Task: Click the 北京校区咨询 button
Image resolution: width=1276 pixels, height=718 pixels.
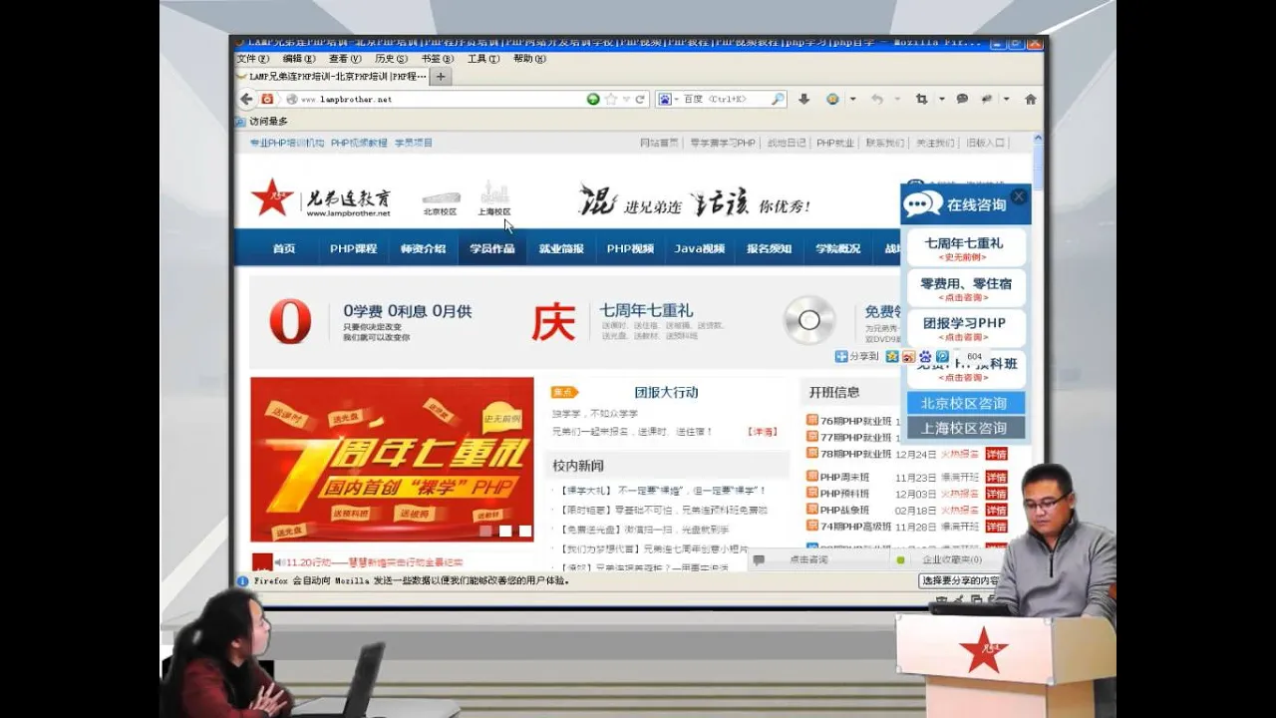Action: pyautogui.click(x=965, y=403)
